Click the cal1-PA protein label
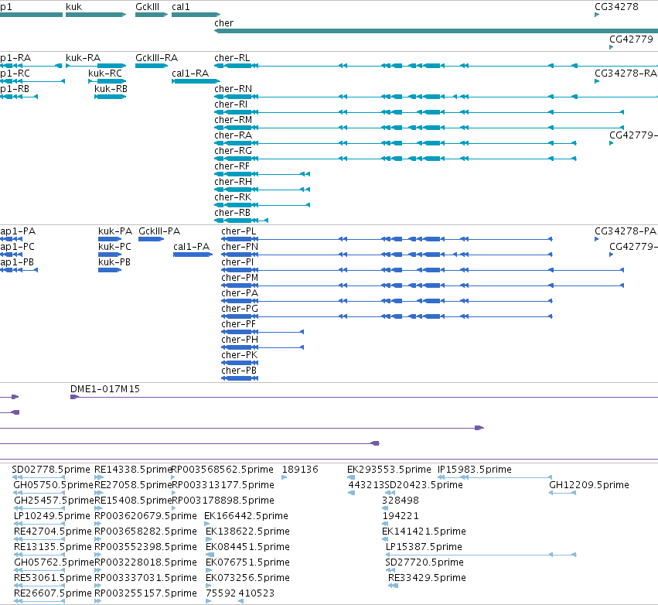This screenshot has width=658, height=605. pyautogui.click(x=191, y=247)
